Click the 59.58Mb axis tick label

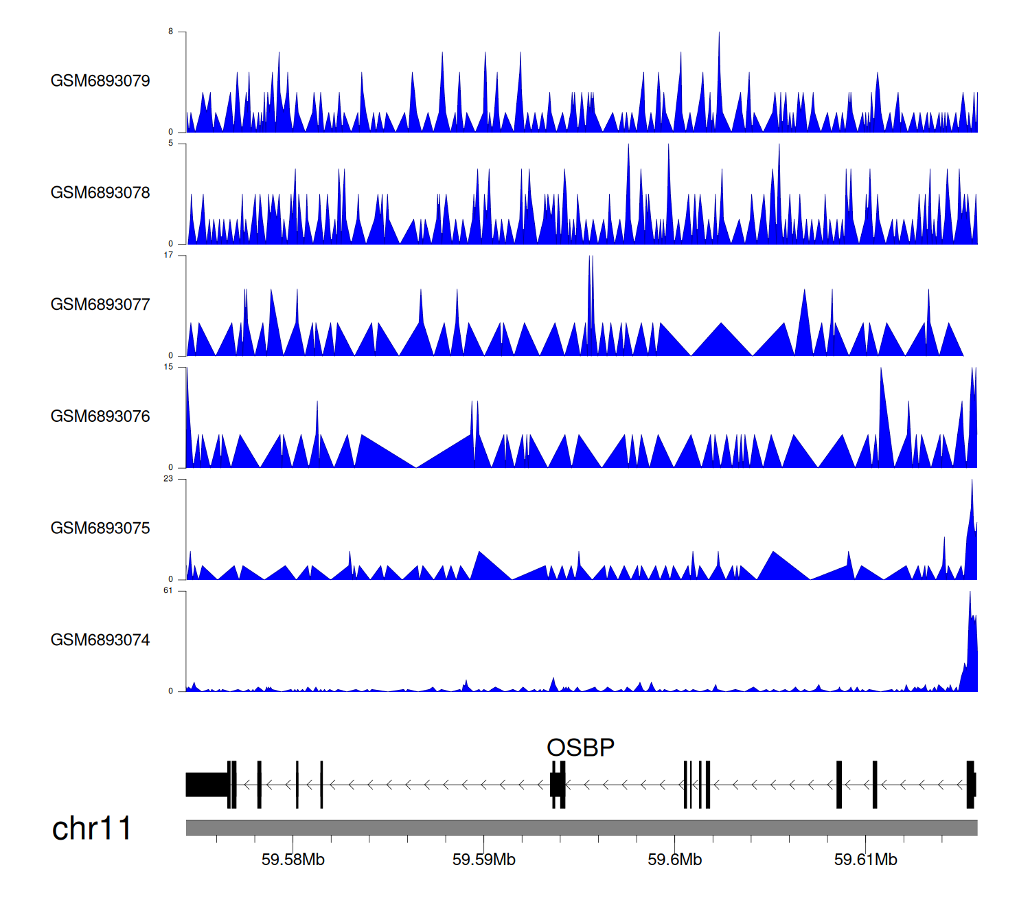[x=293, y=860]
